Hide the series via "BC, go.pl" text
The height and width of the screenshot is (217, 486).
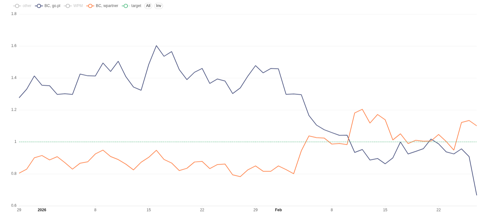click(52, 6)
